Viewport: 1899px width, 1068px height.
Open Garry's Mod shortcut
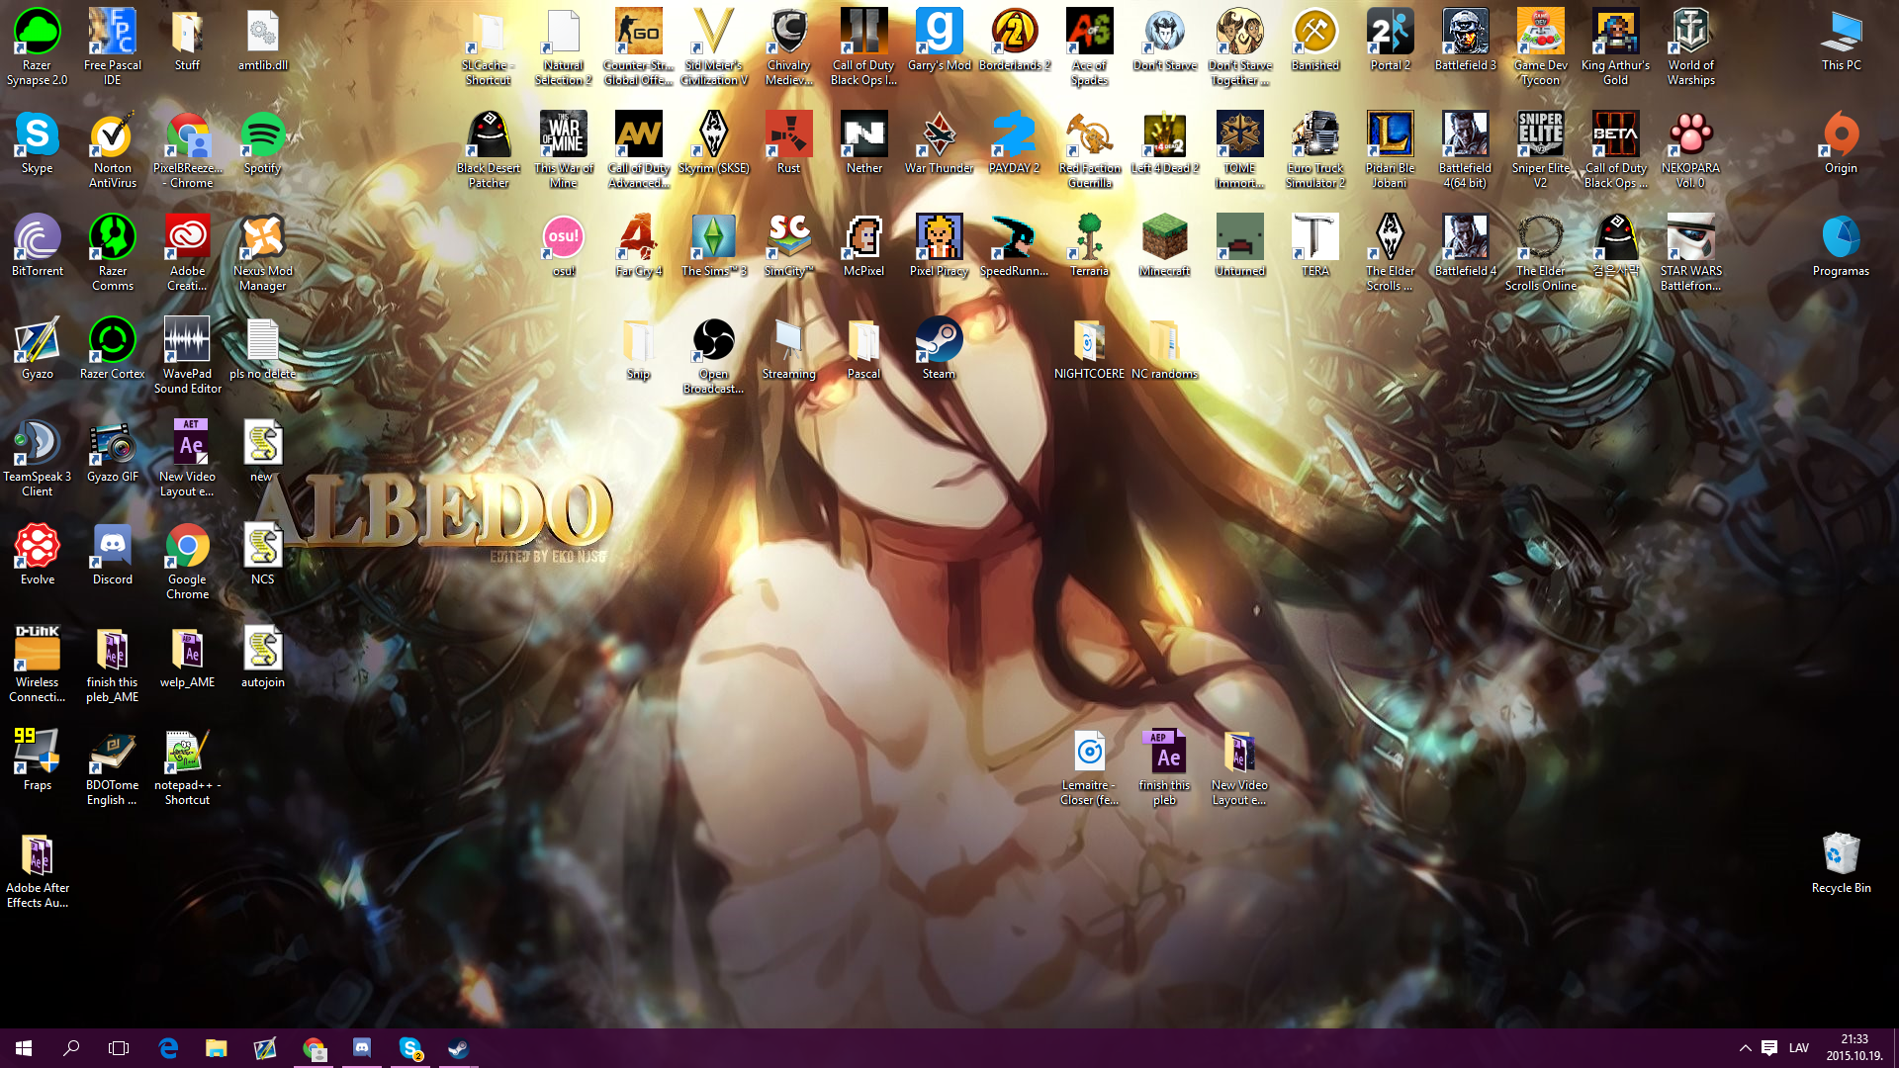click(939, 40)
